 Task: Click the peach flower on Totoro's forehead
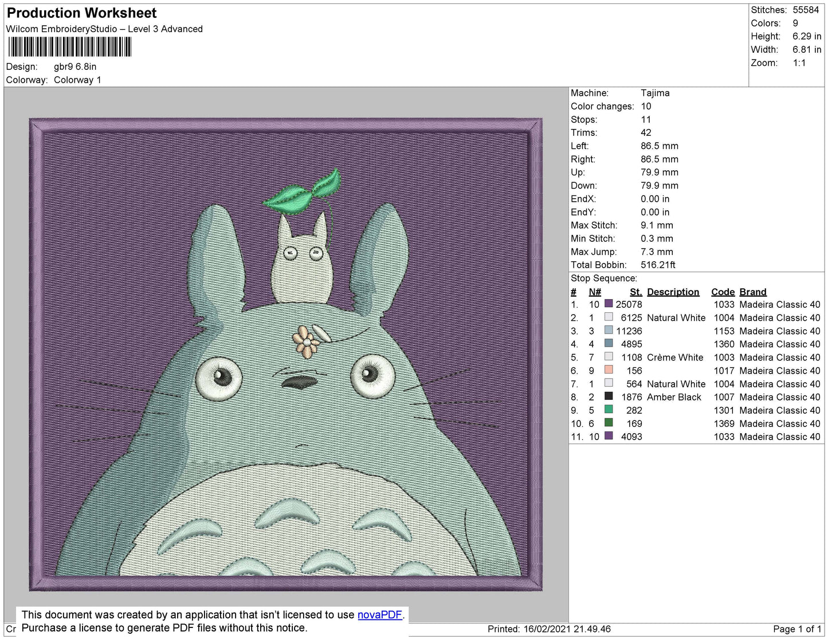click(306, 340)
